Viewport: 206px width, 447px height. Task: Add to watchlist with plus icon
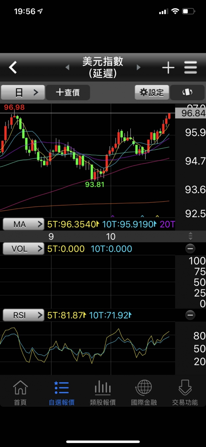point(168,68)
